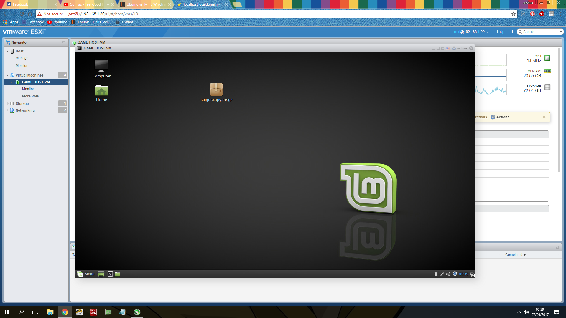Image resolution: width=566 pixels, height=318 pixels.
Task: Minimize the Recent tasks panel
Action: click(557, 247)
